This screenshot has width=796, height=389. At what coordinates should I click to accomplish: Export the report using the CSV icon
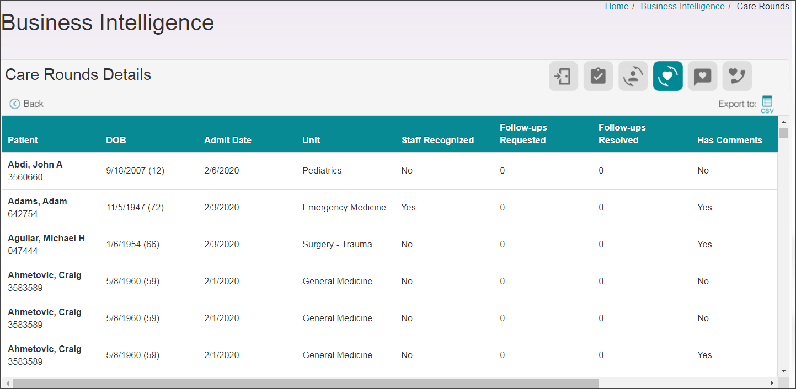768,104
